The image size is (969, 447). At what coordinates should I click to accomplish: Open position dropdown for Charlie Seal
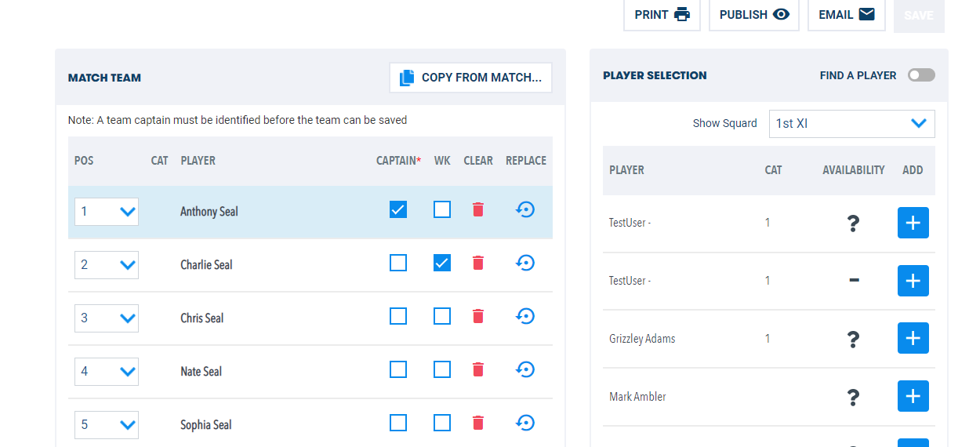107,264
